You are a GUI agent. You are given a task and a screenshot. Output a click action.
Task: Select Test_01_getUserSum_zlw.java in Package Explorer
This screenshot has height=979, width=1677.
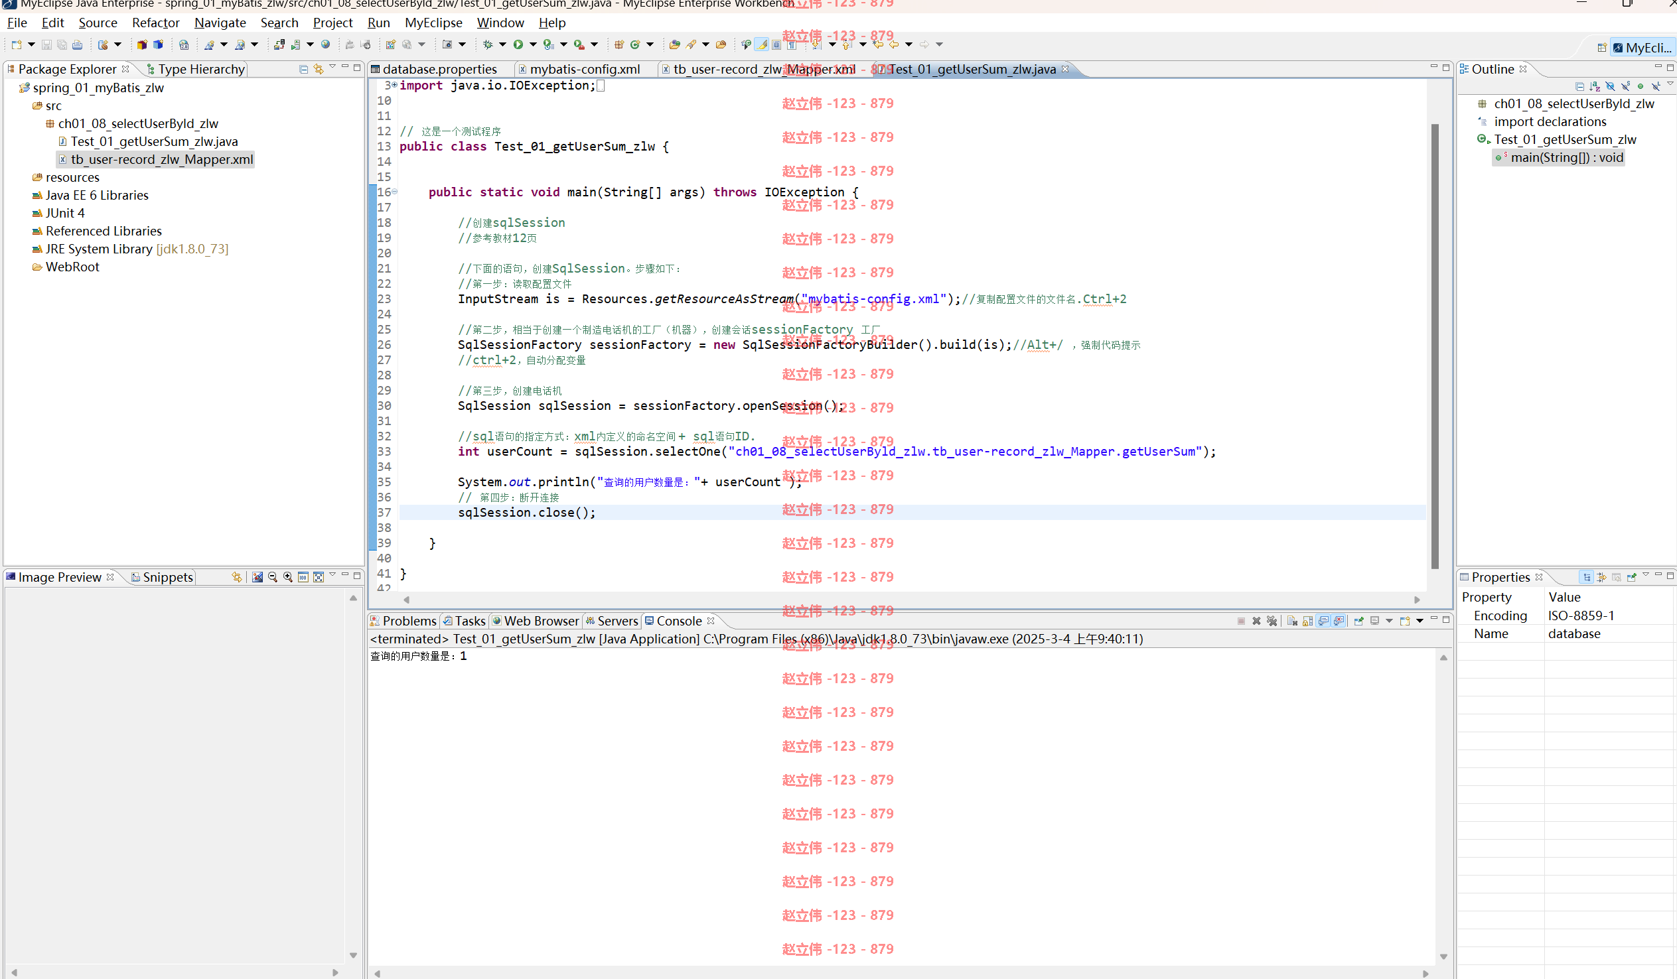pyautogui.click(x=155, y=142)
